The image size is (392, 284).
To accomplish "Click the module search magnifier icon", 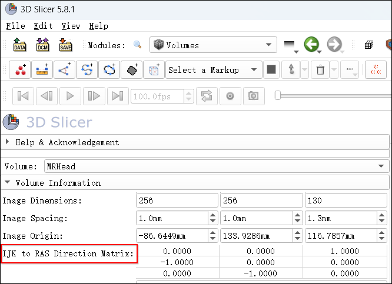I will (138, 45).
